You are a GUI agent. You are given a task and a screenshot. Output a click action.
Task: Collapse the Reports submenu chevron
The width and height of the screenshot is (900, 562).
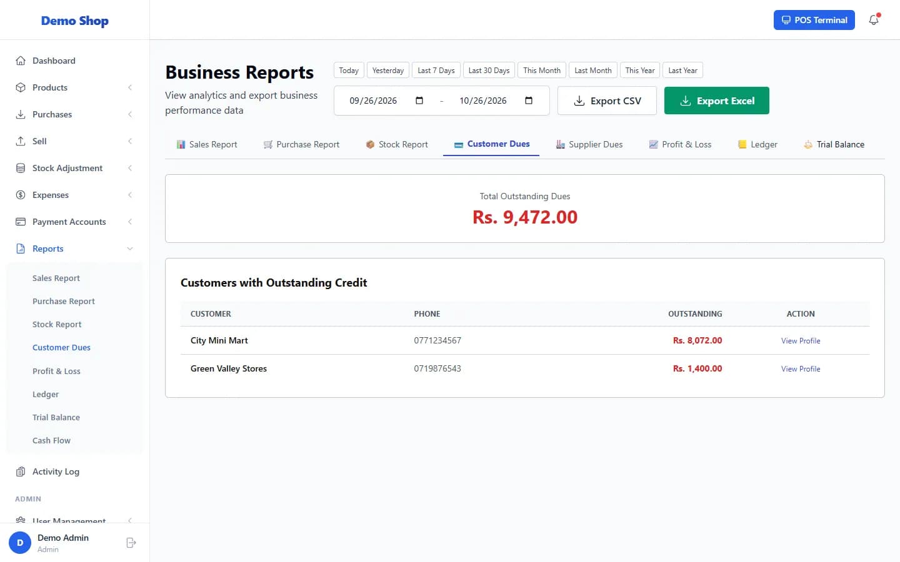[x=130, y=249]
